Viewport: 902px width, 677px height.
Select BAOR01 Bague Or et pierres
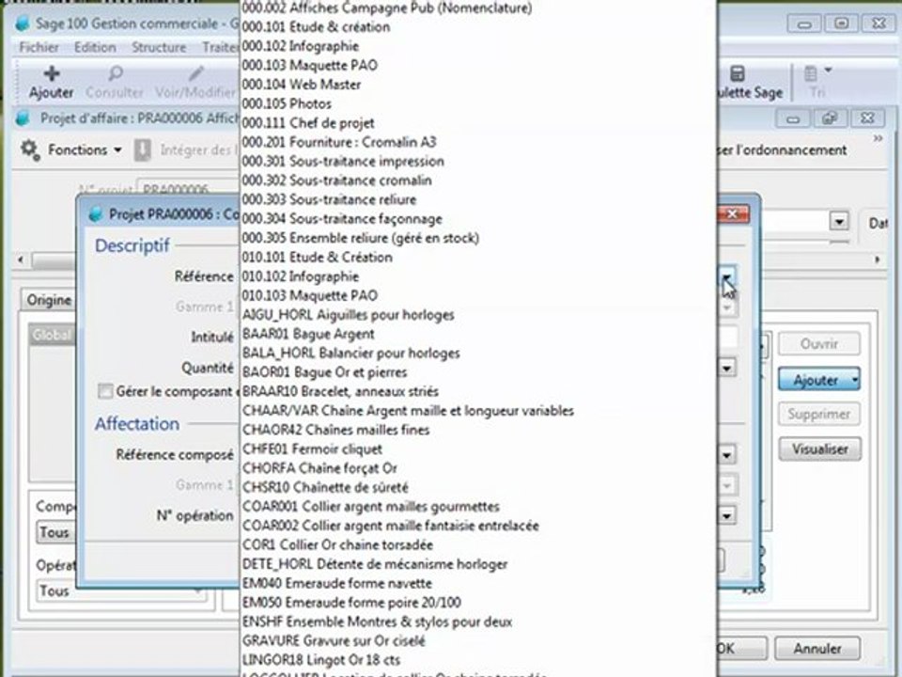tap(324, 372)
